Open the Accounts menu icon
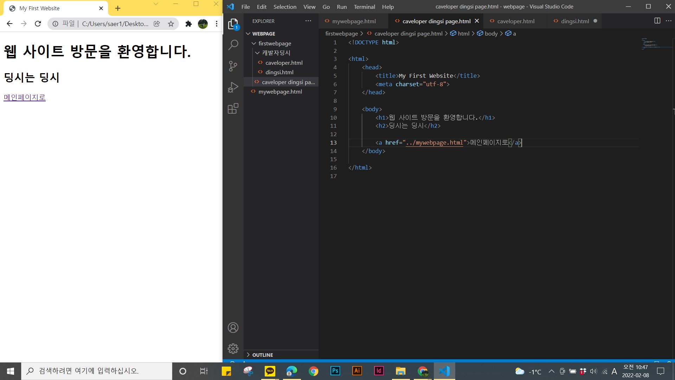675x380 pixels. 233,328
